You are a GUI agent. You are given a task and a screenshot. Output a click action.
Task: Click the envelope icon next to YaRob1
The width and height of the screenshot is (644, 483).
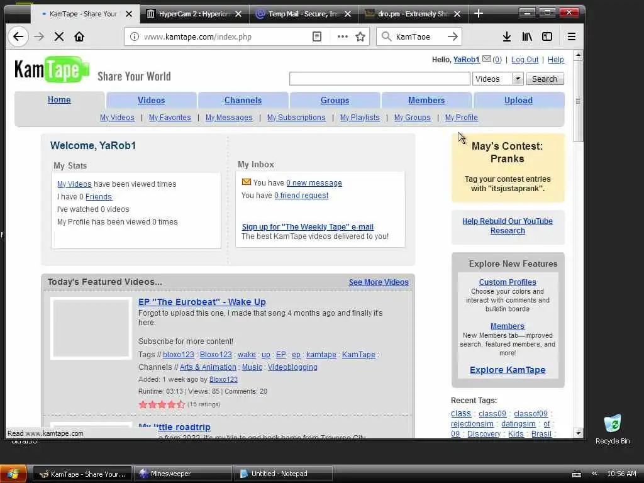click(x=487, y=59)
